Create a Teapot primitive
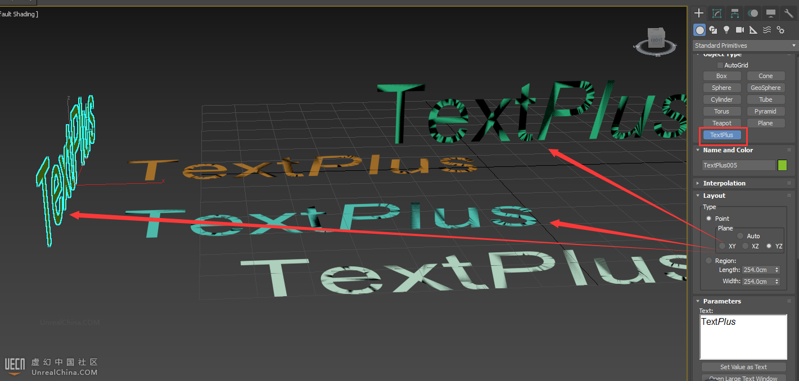Viewport: 799px width, 381px height. (x=721, y=123)
